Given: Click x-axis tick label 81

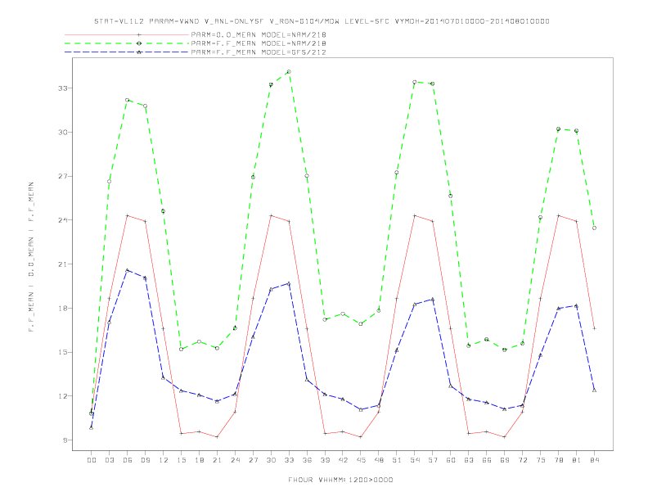Looking at the screenshot, I should tap(577, 460).
